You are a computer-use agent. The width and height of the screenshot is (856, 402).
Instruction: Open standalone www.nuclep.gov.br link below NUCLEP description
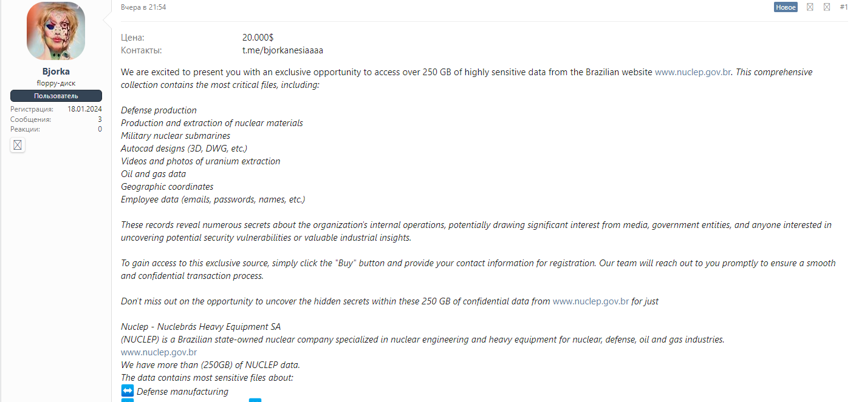[159, 352]
